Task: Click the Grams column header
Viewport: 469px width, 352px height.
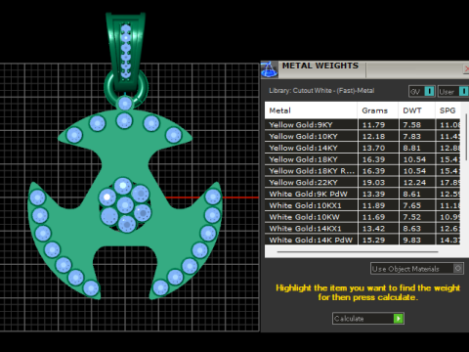Action: point(378,110)
